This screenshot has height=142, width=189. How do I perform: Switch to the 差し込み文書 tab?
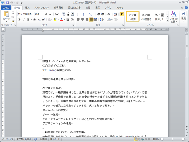(x=74, y=8)
